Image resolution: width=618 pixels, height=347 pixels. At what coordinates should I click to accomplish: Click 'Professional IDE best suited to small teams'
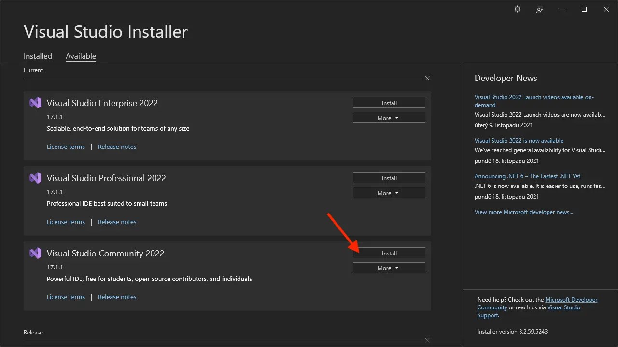[x=107, y=203]
